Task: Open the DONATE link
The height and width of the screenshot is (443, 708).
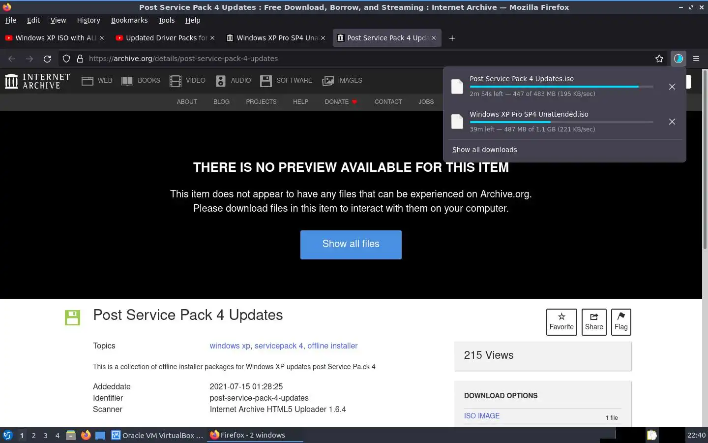Action: (x=341, y=102)
